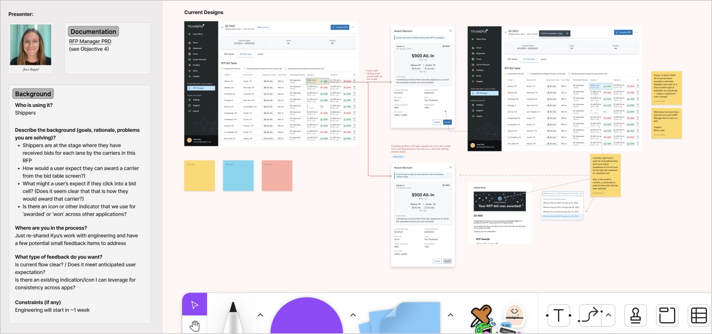This screenshot has height=334, width=712.
Task: Click Cancel in lower Award Decision modal
Action: (x=437, y=261)
